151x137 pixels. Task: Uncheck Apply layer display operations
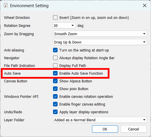coord(55,112)
